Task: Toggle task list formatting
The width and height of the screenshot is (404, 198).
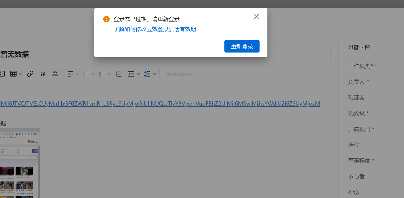Action: (119, 74)
